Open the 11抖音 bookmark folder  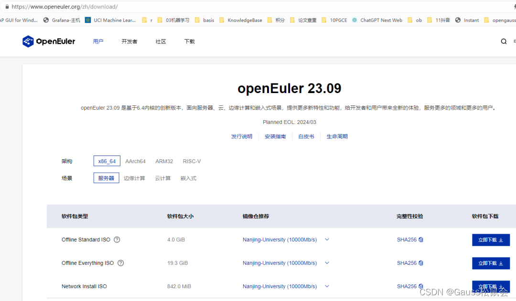tap(438, 20)
